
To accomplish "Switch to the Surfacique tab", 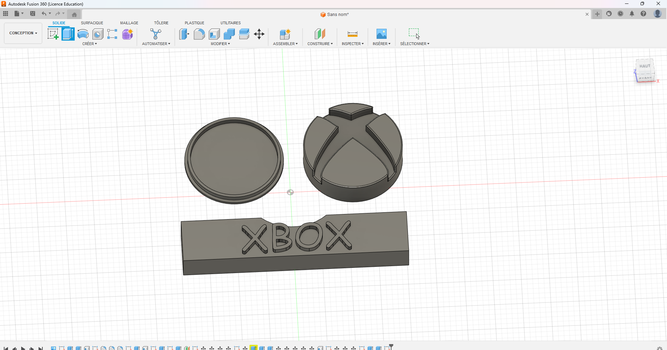I will click(92, 23).
